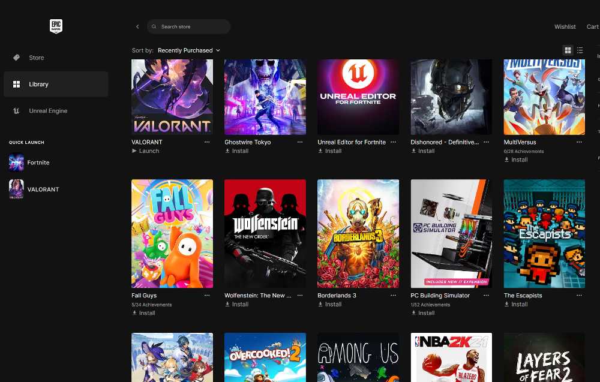Open the Sort by Recently Purchased dropdown

click(x=188, y=50)
